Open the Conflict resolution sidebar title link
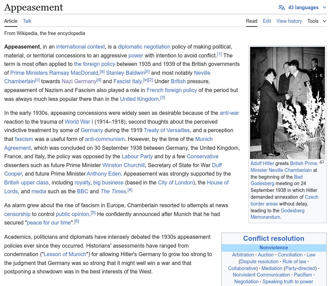 [274, 238]
